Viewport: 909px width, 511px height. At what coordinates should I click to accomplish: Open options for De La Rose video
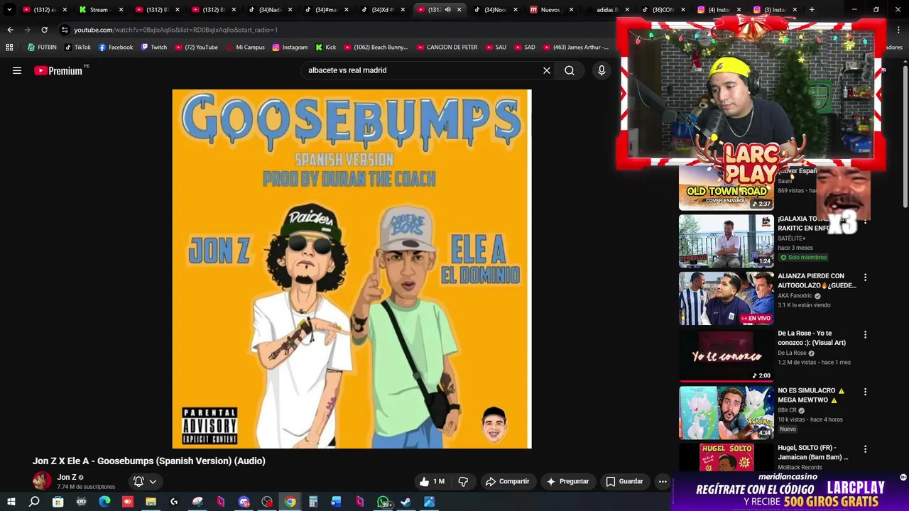[865, 334]
